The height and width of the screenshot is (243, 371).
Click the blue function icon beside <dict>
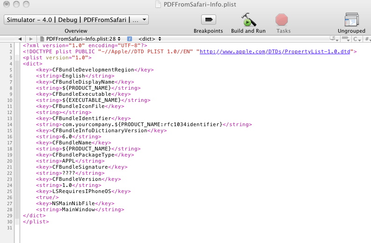click(x=129, y=38)
